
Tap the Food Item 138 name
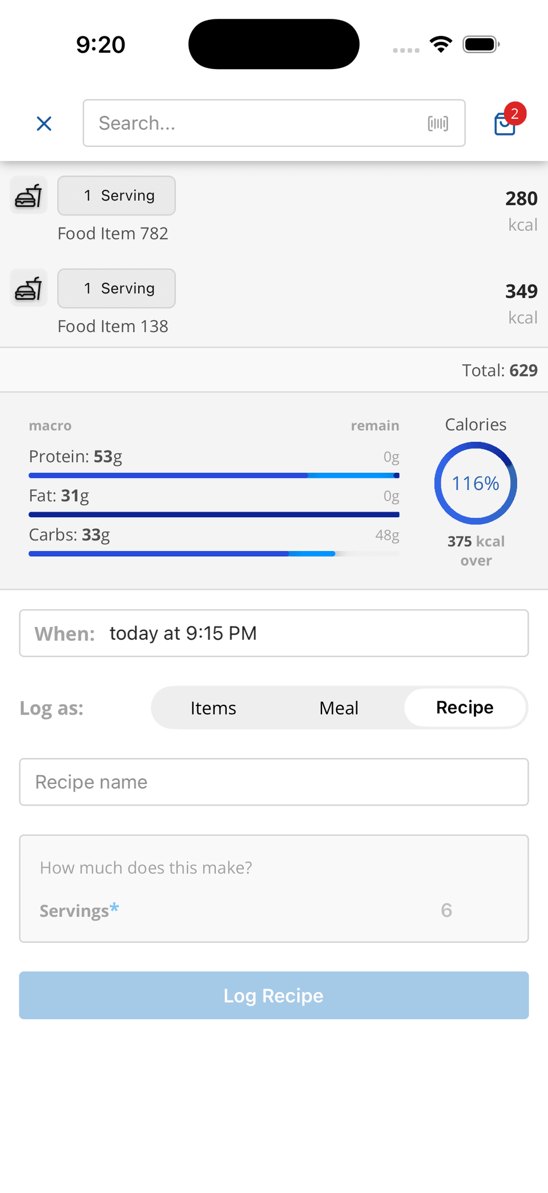113,326
